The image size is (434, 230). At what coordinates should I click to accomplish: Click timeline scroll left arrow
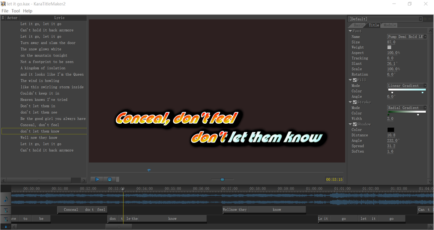tap(14, 227)
